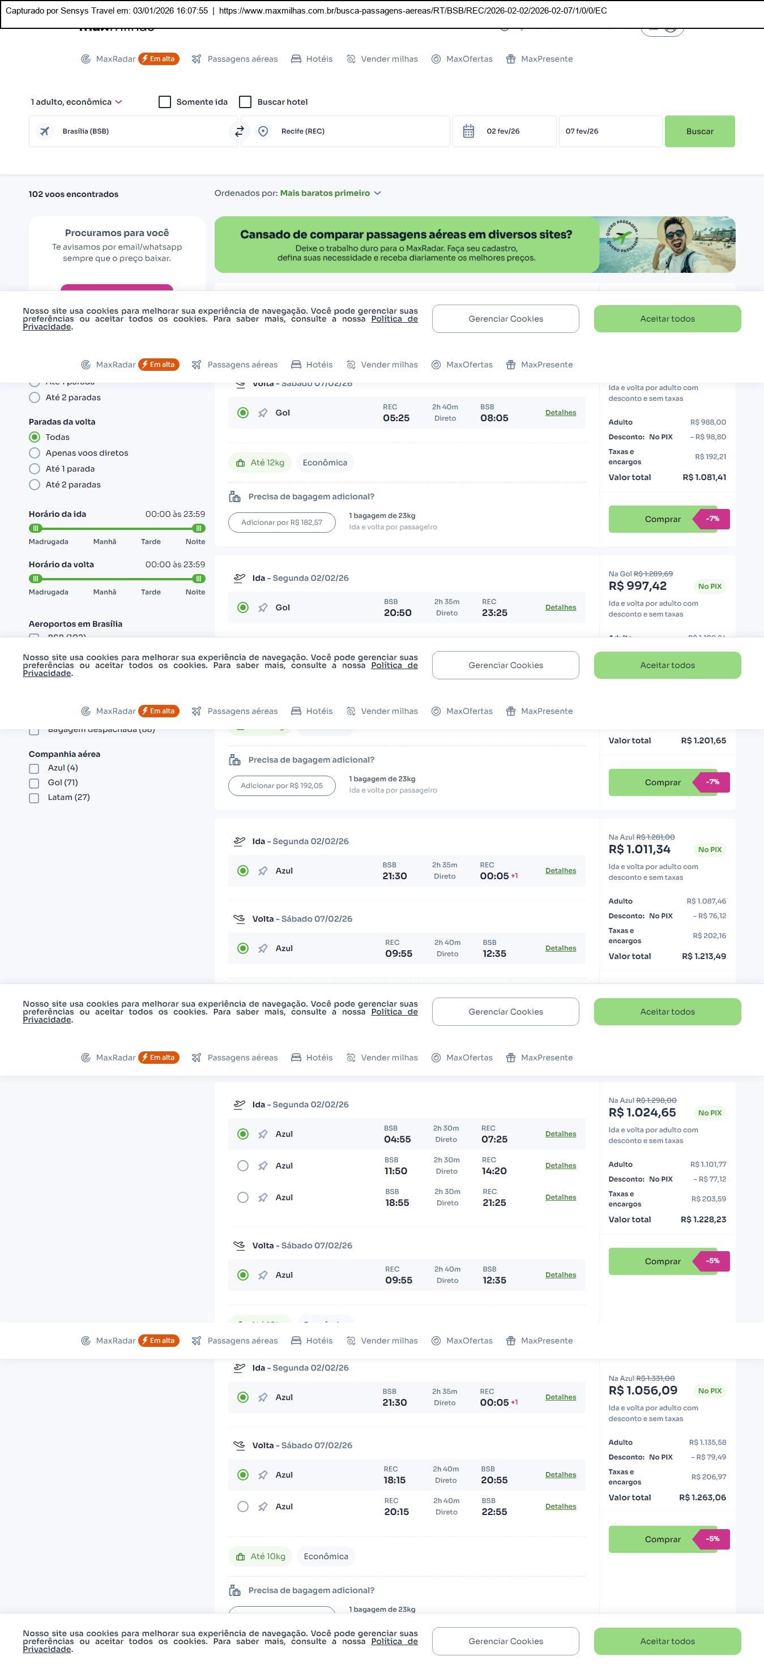Click the calendar icon beside departure date
The image size is (764, 1669).
pos(468,131)
